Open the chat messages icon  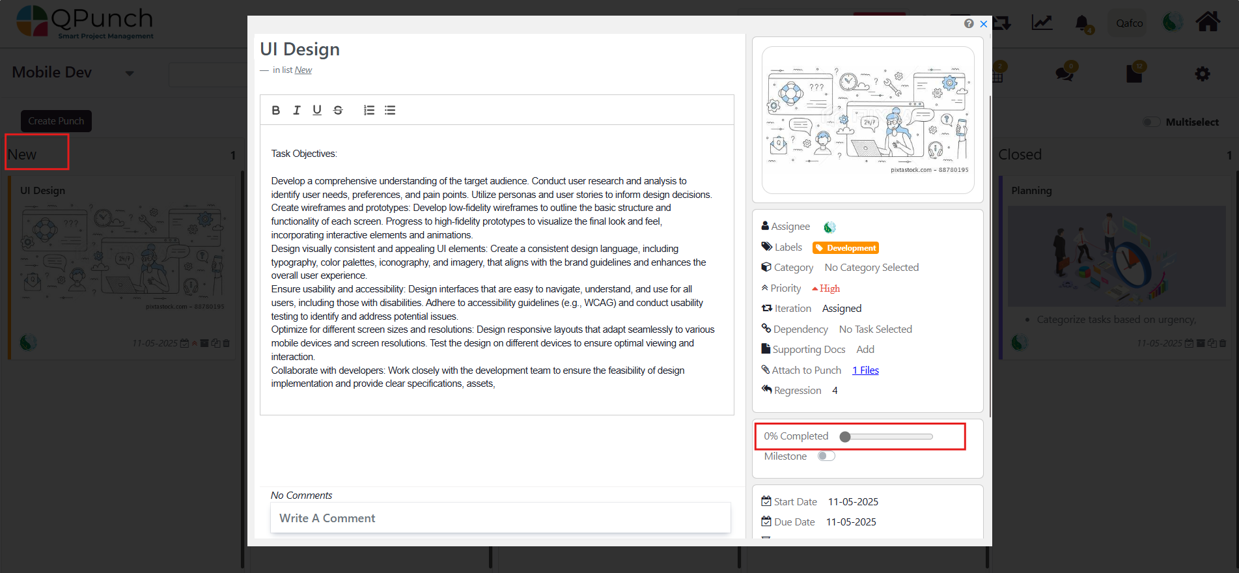1065,73
